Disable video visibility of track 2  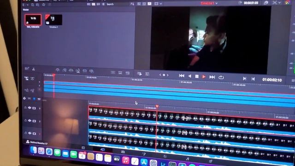click(x=34, y=121)
